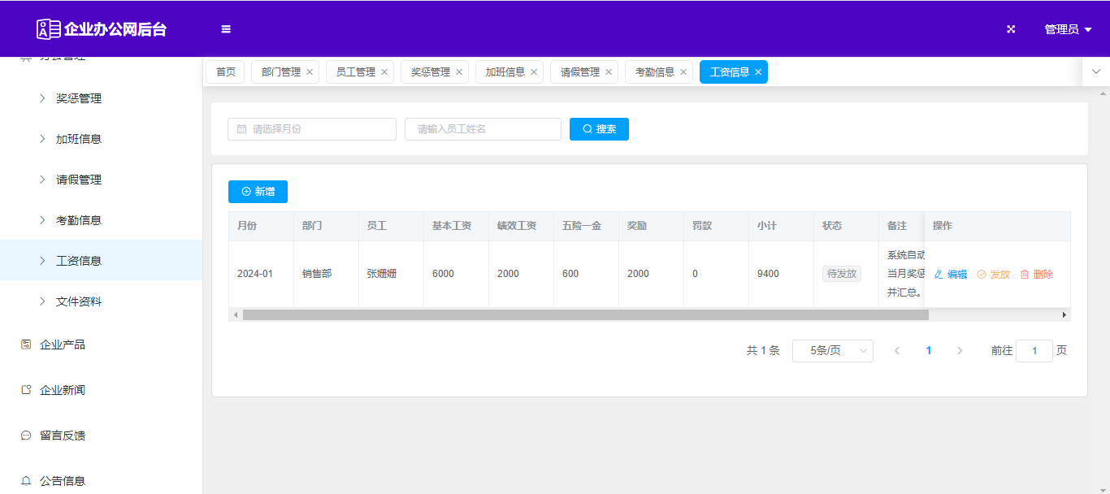Switch to the 员工管理 tab
Image resolution: width=1110 pixels, height=494 pixels.
tap(355, 72)
